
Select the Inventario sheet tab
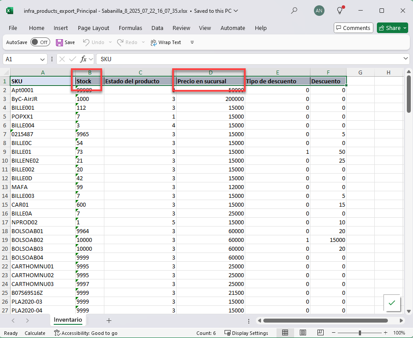(68, 319)
